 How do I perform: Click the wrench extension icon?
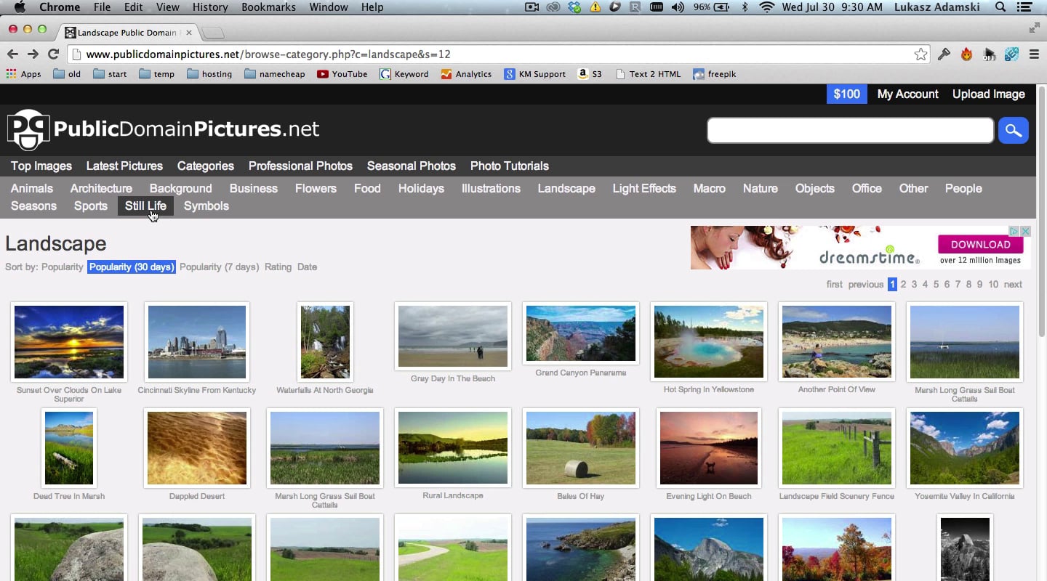pyautogui.click(x=944, y=54)
